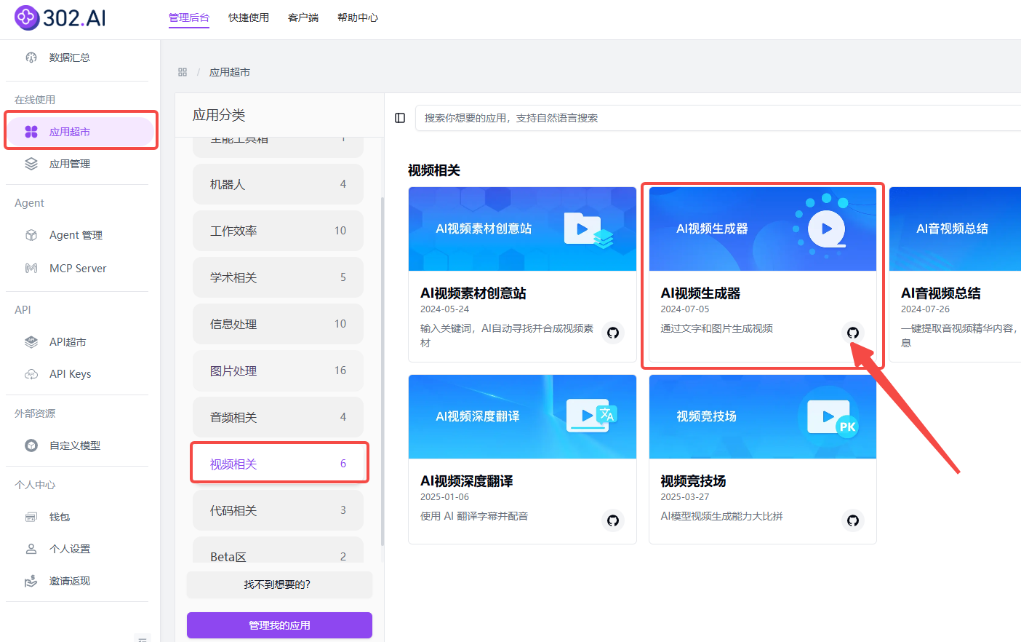Screen dimensions: 1021x642
Task: Click the 管理我的应用 button
Action: coord(279,625)
